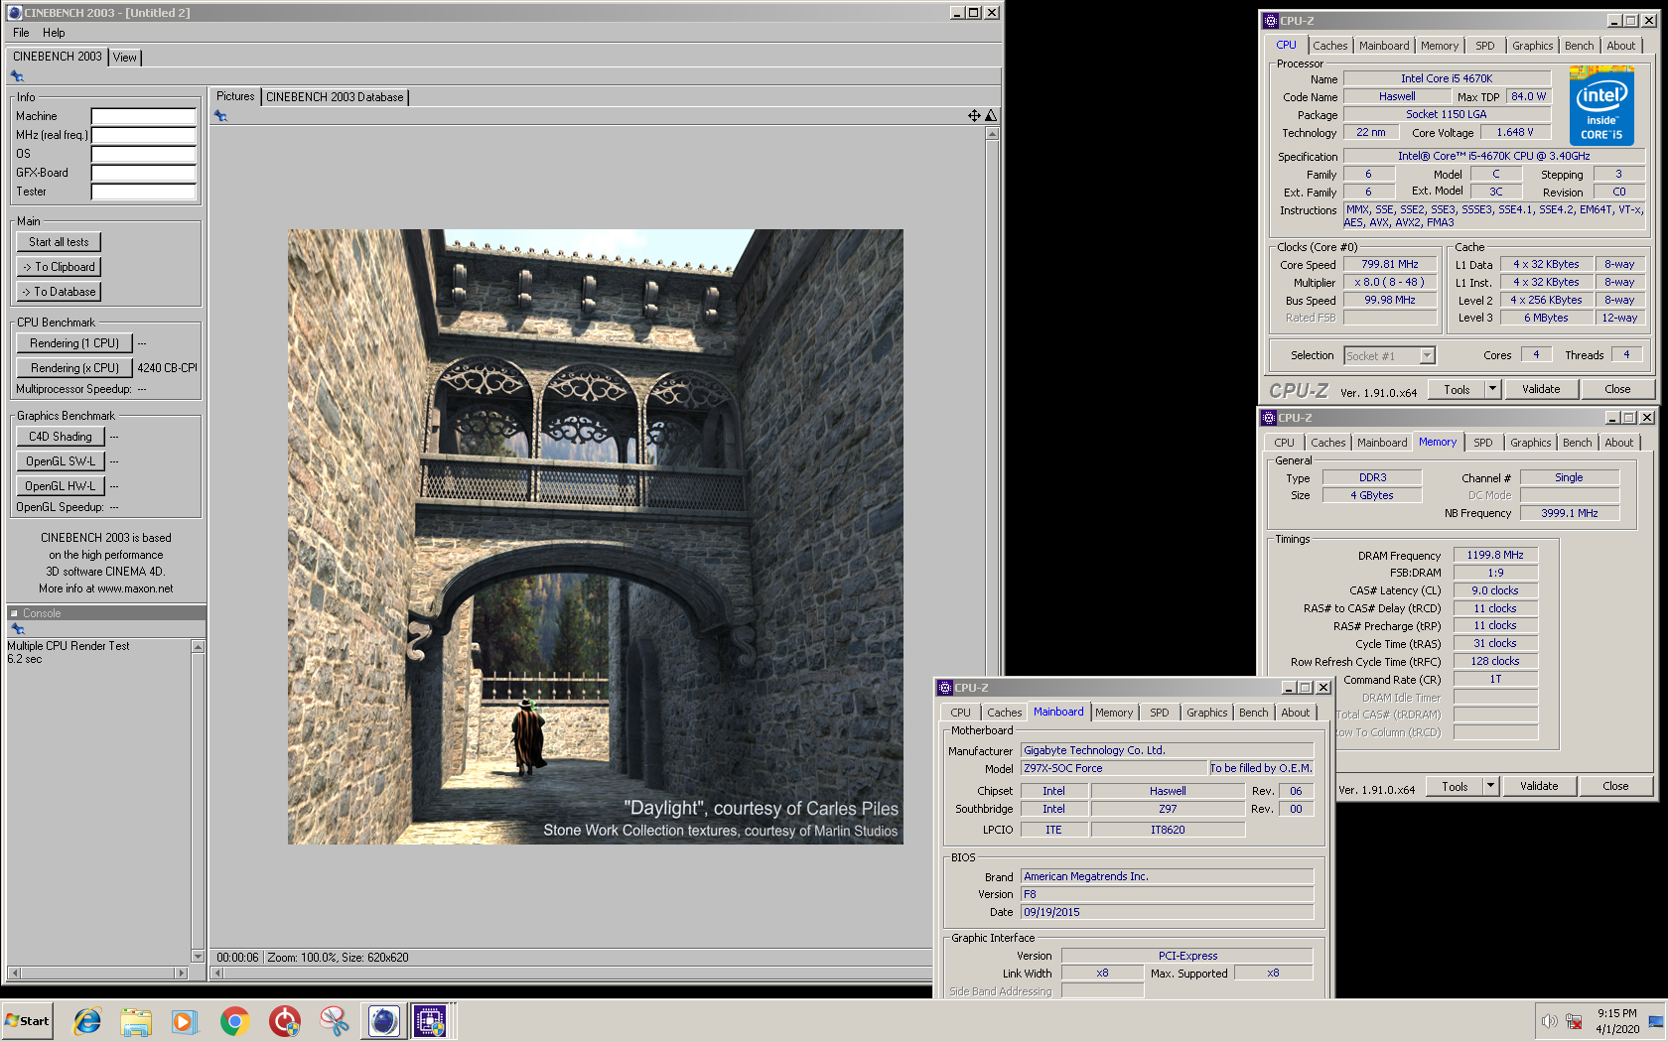
Task: Click the MHz (real freq.) input field
Action: click(x=144, y=135)
